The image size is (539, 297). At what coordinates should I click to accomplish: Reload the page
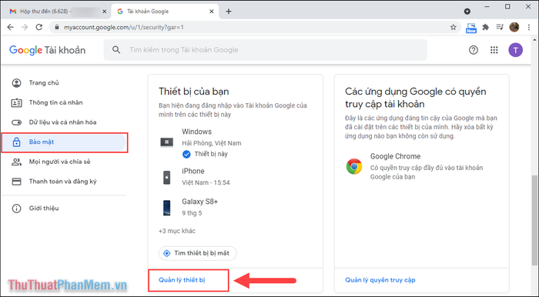pos(38,27)
